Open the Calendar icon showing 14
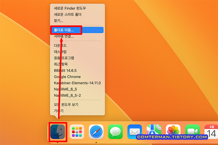This screenshot has width=218, height=145. point(211,132)
